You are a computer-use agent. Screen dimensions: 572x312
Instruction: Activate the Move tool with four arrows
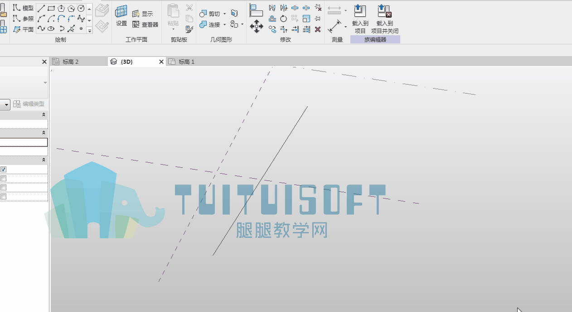[x=257, y=26]
